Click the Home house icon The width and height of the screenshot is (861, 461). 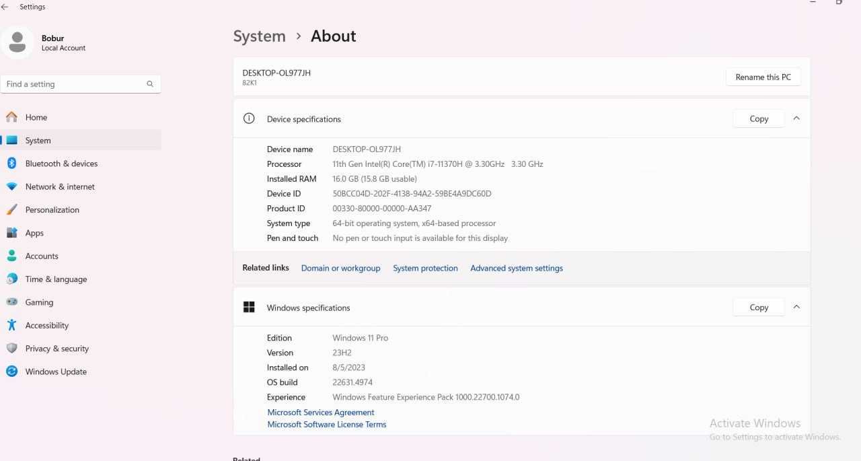click(11, 117)
